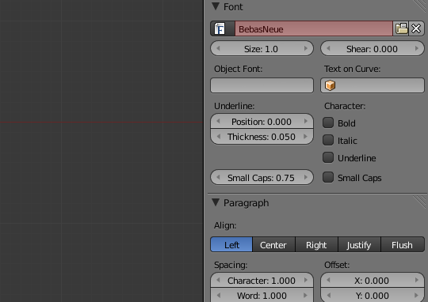Increase Y offset with right arrow
Viewport: 428px width, 302px height.
417,295
